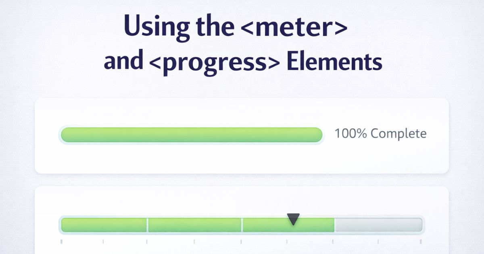Click where the meter's green fill meets gray
Screen dimensions: 484x254
pyautogui.click(x=334, y=225)
